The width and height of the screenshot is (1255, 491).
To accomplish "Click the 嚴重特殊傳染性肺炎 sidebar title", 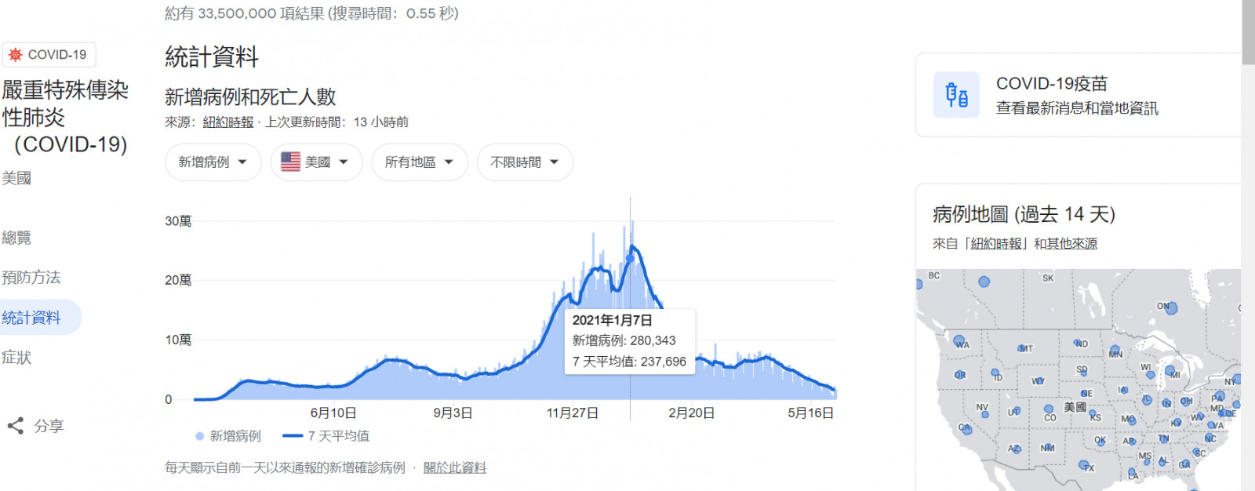I will (64, 118).
